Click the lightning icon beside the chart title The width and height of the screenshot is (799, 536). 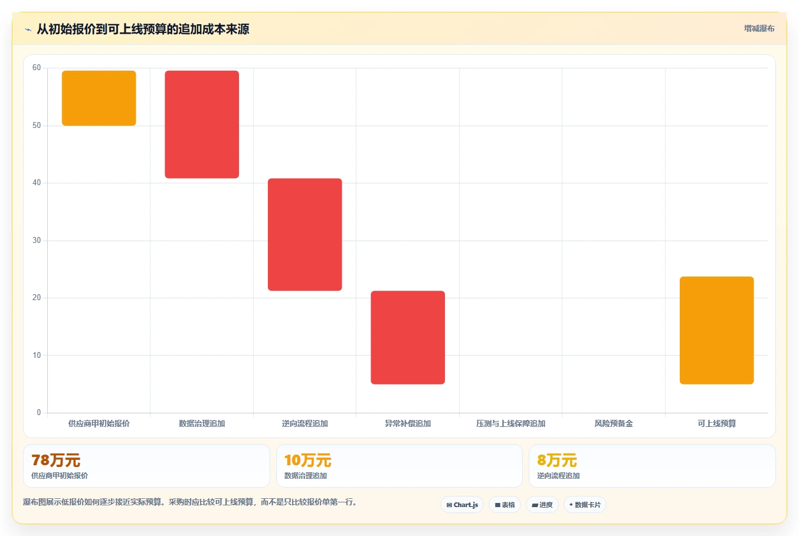[28, 29]
